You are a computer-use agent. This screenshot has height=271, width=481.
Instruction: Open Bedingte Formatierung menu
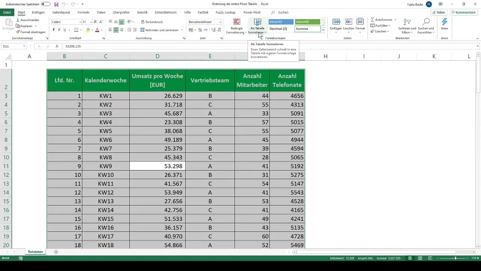coord(237,26)
